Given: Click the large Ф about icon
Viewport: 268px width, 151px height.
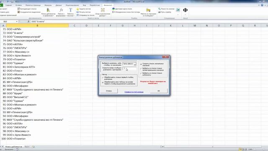Looking at the screenshot, I should click(185, 10).
